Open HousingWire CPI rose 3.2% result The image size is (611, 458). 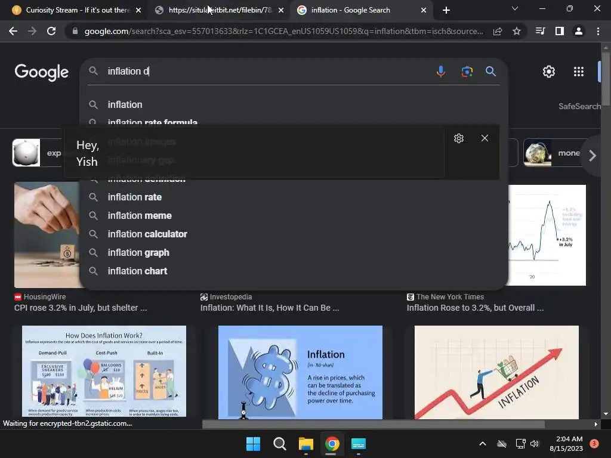click(81, 308)
